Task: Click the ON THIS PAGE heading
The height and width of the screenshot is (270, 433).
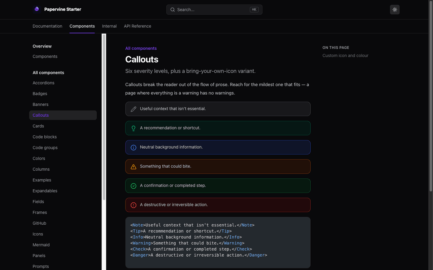Action: tap(336, 48)
